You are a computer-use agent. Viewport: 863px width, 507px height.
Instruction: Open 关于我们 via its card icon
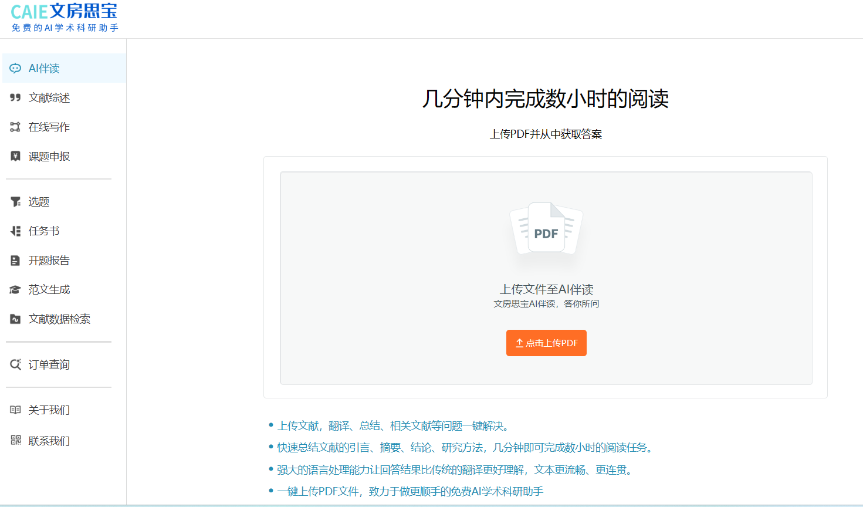[16, 410]
